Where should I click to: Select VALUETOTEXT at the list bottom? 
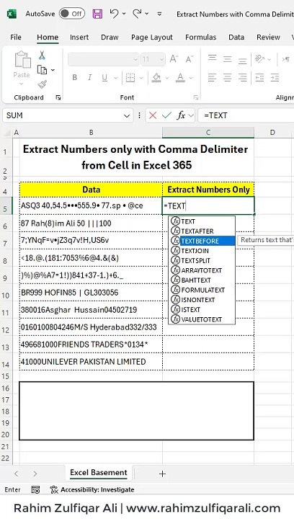202,319
